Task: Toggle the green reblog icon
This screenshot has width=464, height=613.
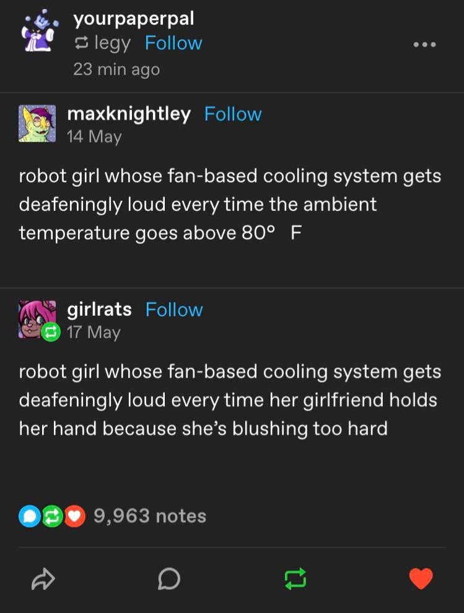Action: 295,579
